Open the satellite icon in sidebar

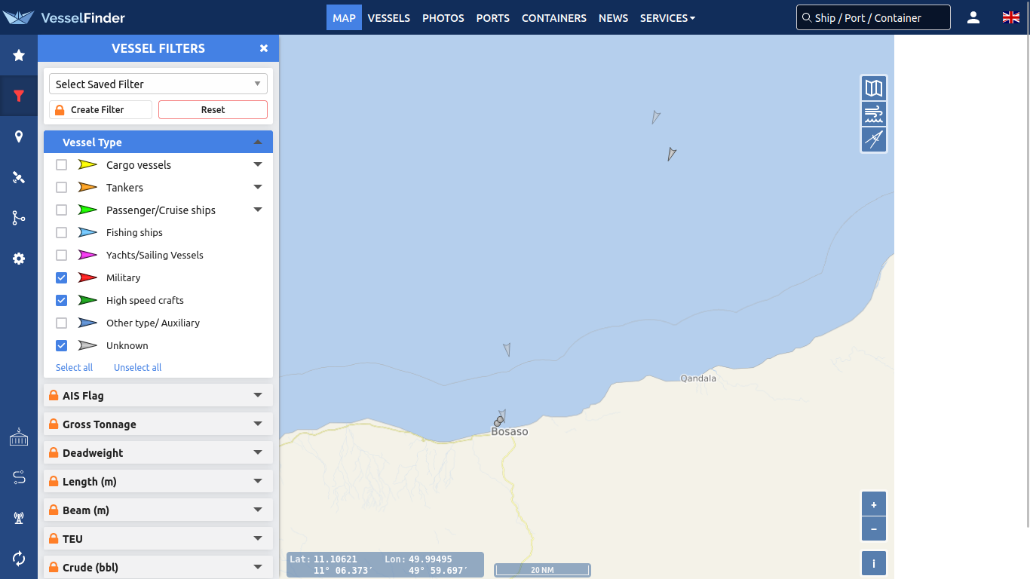19,177
